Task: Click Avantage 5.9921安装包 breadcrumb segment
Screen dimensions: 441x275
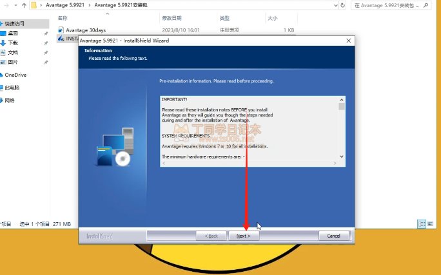Action: [121, 5]
